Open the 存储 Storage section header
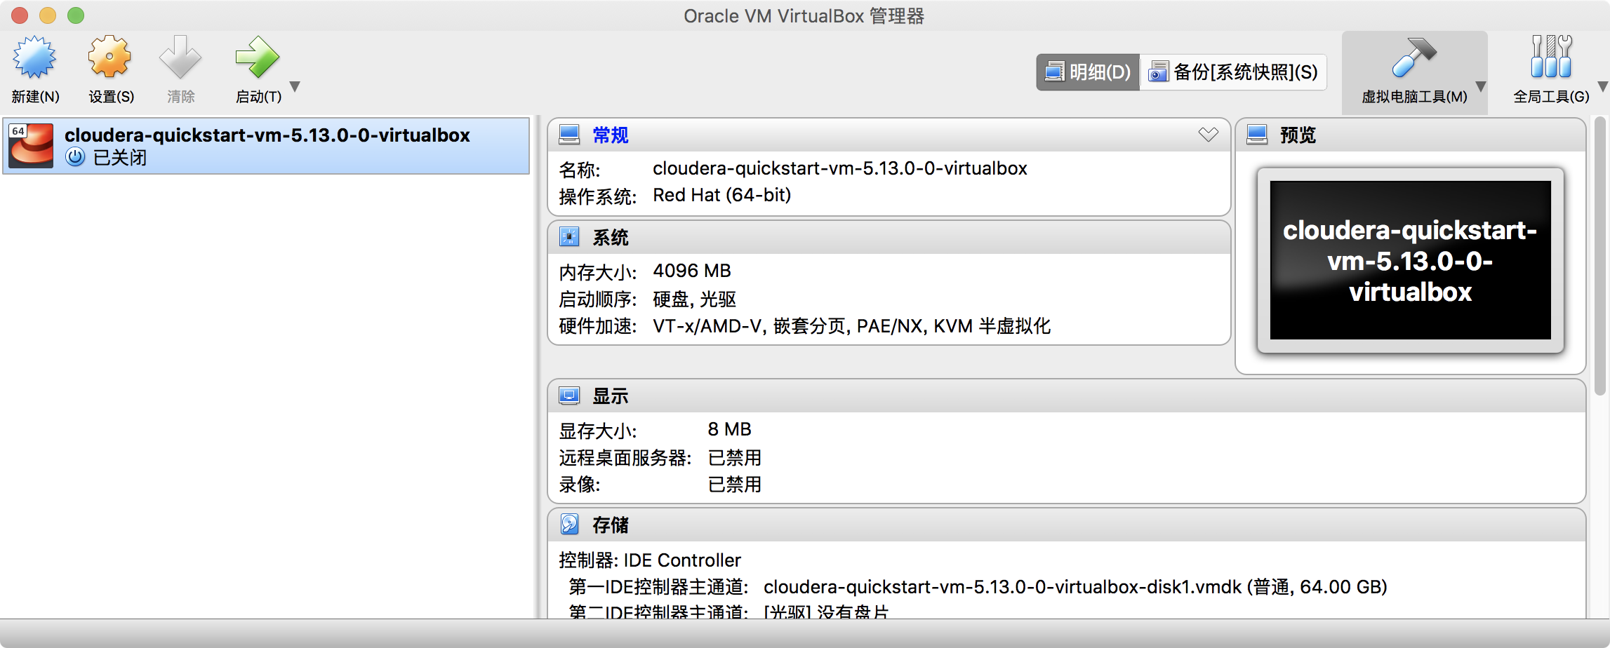Screen dimensions: 1610x648 [610, 525]
